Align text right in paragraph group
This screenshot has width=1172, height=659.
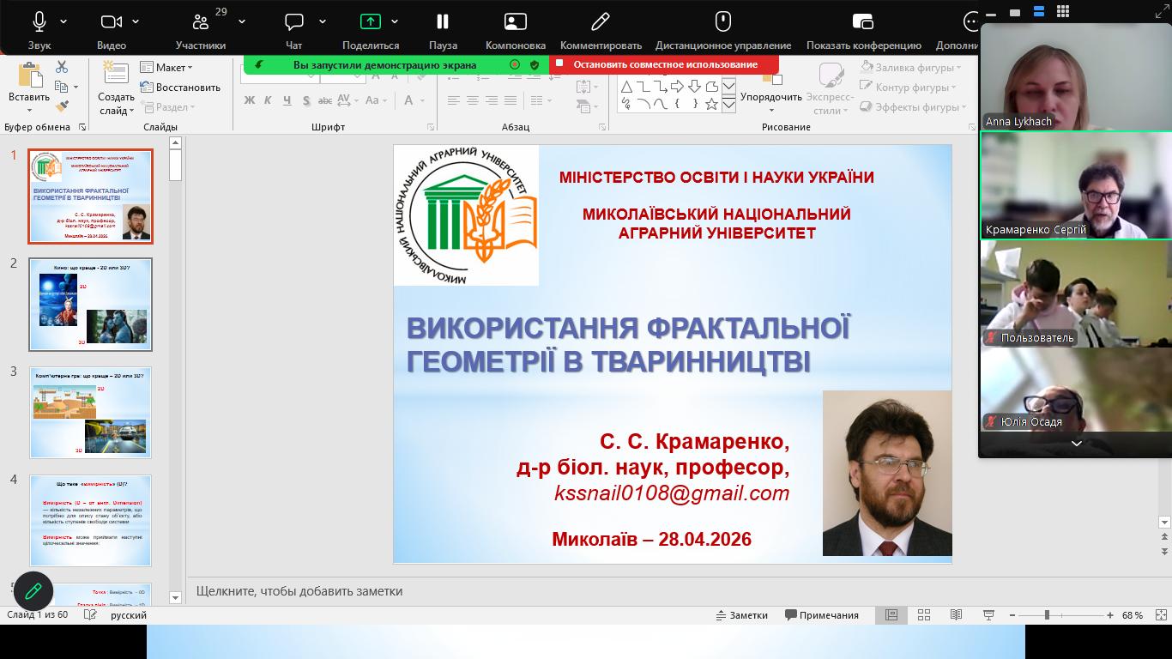492,100
